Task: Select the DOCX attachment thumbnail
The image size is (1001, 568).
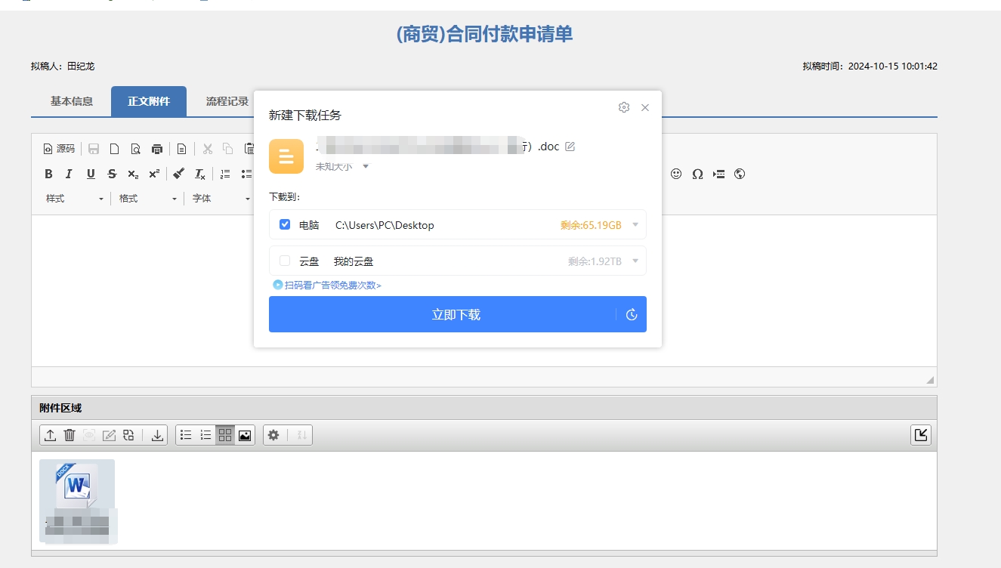Action: 77,501
